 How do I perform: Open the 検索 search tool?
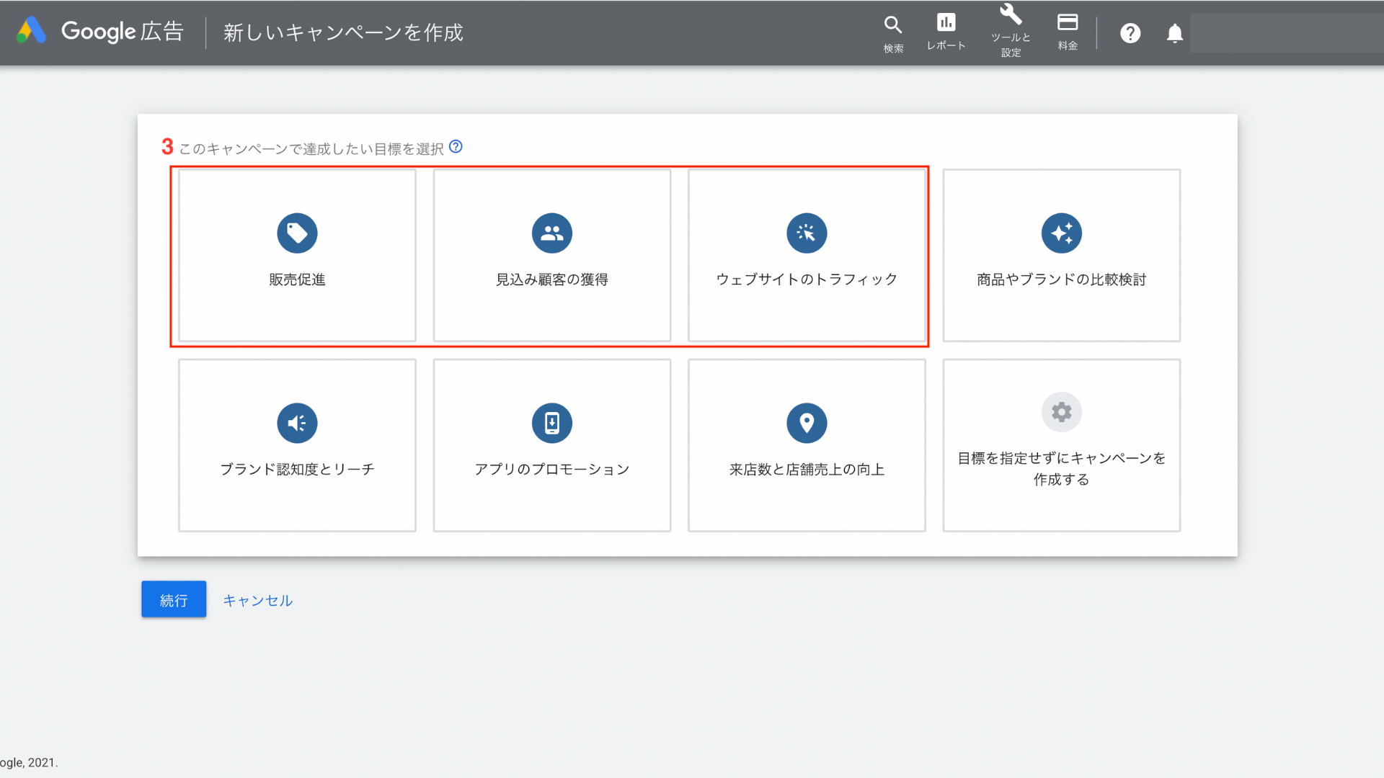[893, 34]
